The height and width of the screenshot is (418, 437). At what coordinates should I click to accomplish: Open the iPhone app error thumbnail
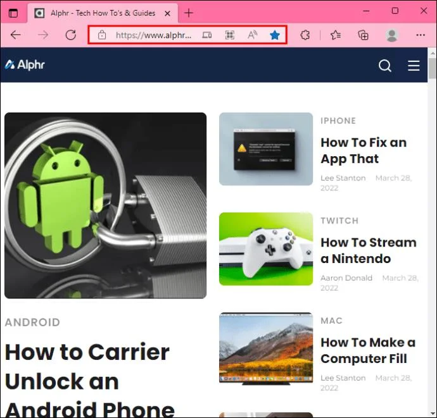pos(266,149)
